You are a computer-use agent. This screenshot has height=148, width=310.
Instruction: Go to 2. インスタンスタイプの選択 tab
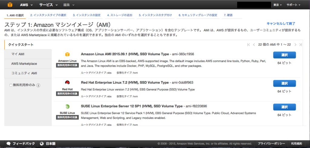[x=48, y=15]
